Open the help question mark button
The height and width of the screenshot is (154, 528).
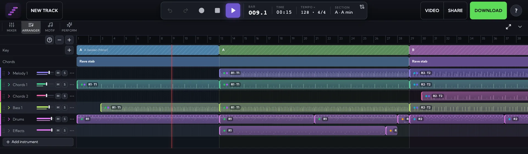tap(516, 10)
